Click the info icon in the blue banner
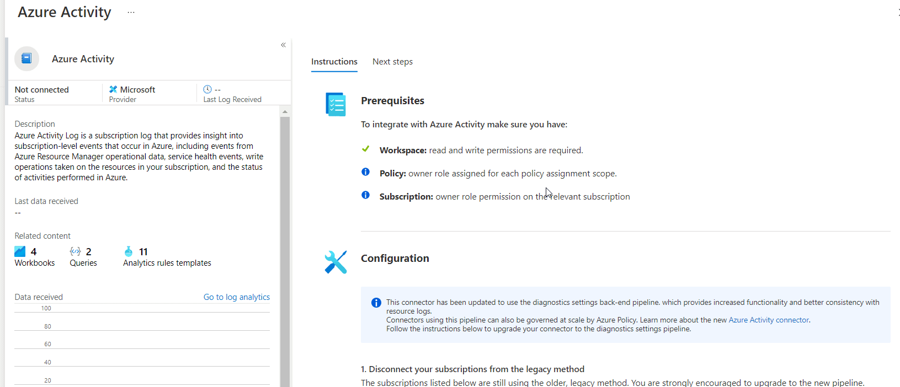 coord(376,303)
